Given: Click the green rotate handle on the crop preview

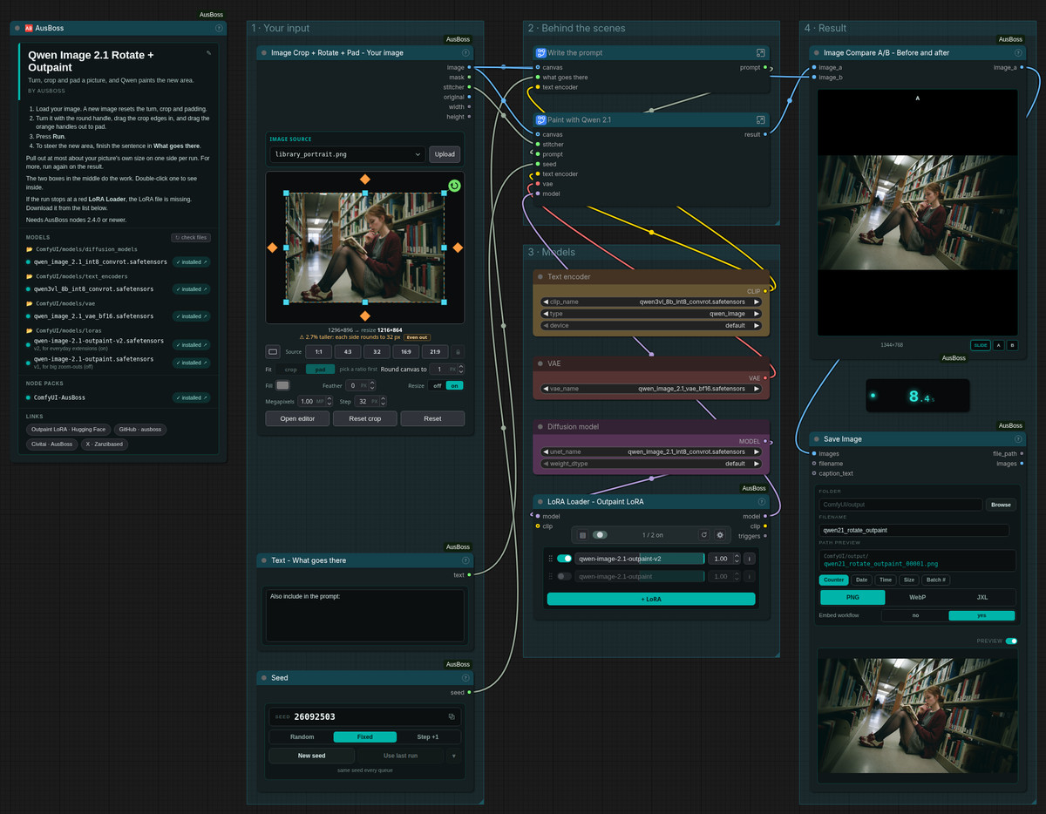Looking at the screenshot, I should tap(454, 186).
